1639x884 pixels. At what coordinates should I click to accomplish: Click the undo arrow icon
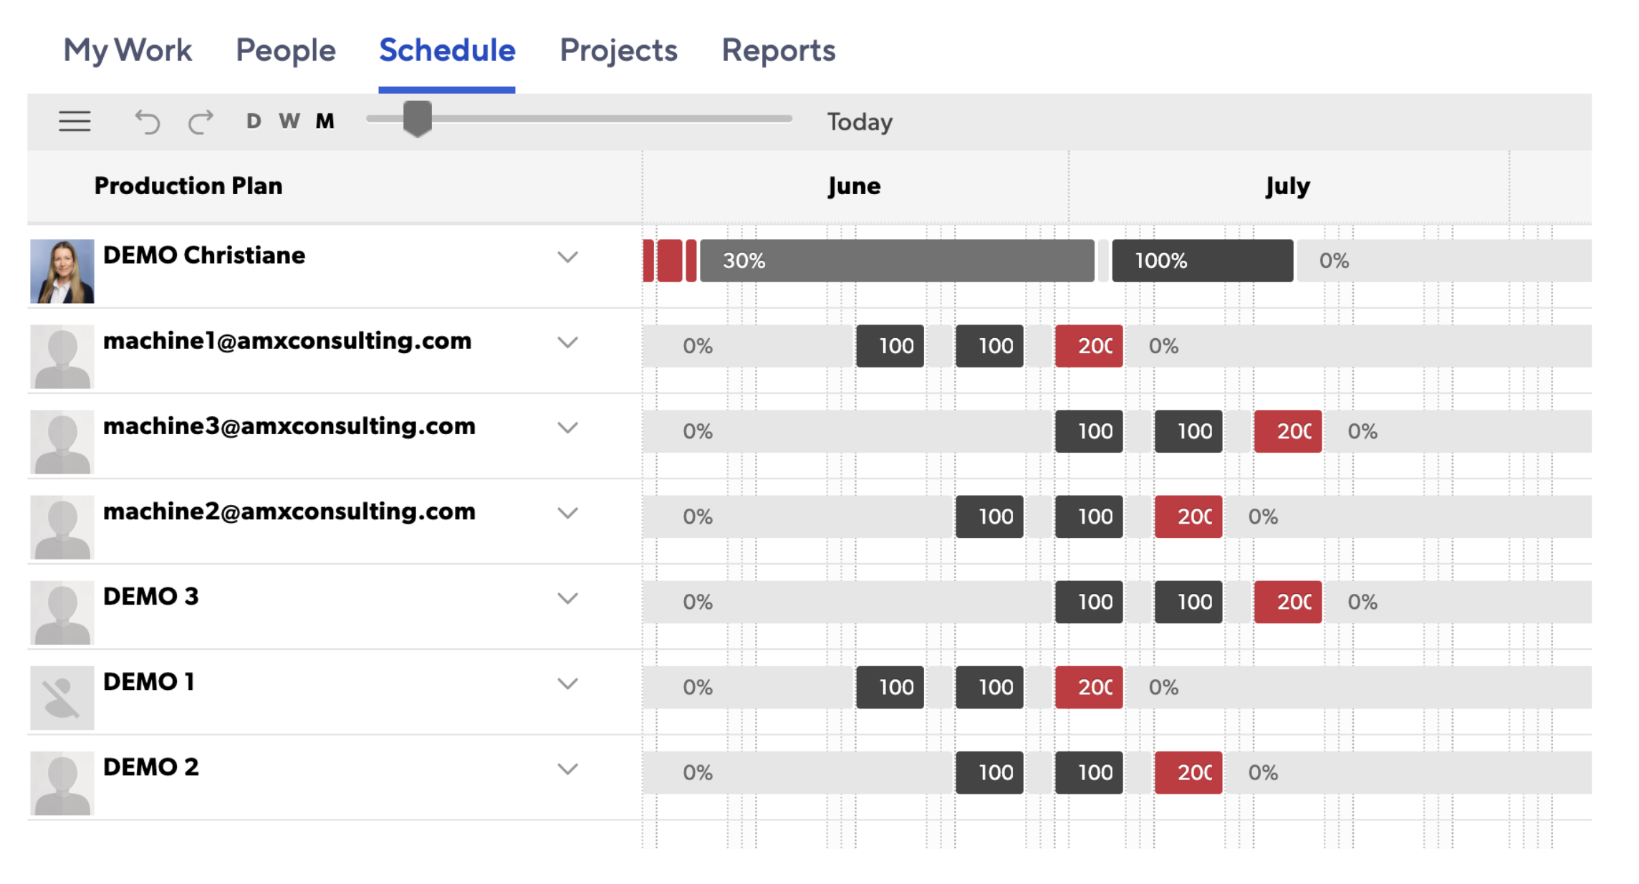pyautogui.click(x=148, y=122)
